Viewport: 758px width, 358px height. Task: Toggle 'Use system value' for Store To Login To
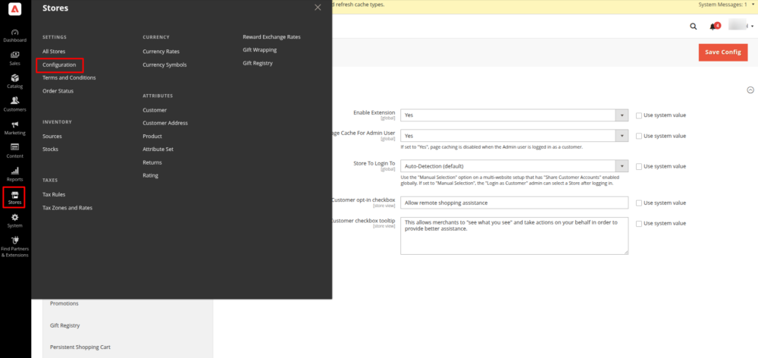(x=639, y=166)
